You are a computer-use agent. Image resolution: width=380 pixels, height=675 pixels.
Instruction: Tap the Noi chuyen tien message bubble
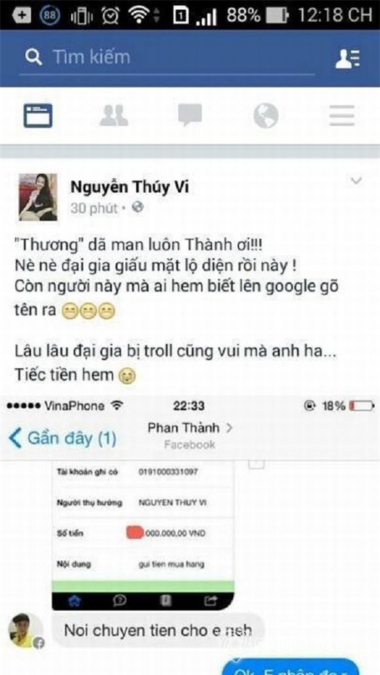coord(158,630)
